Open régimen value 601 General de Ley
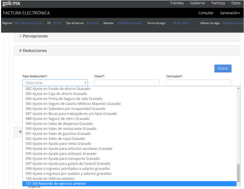 29,23
